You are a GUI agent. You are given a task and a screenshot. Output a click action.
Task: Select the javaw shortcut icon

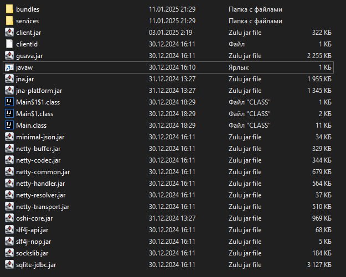[x=9, y=67]
